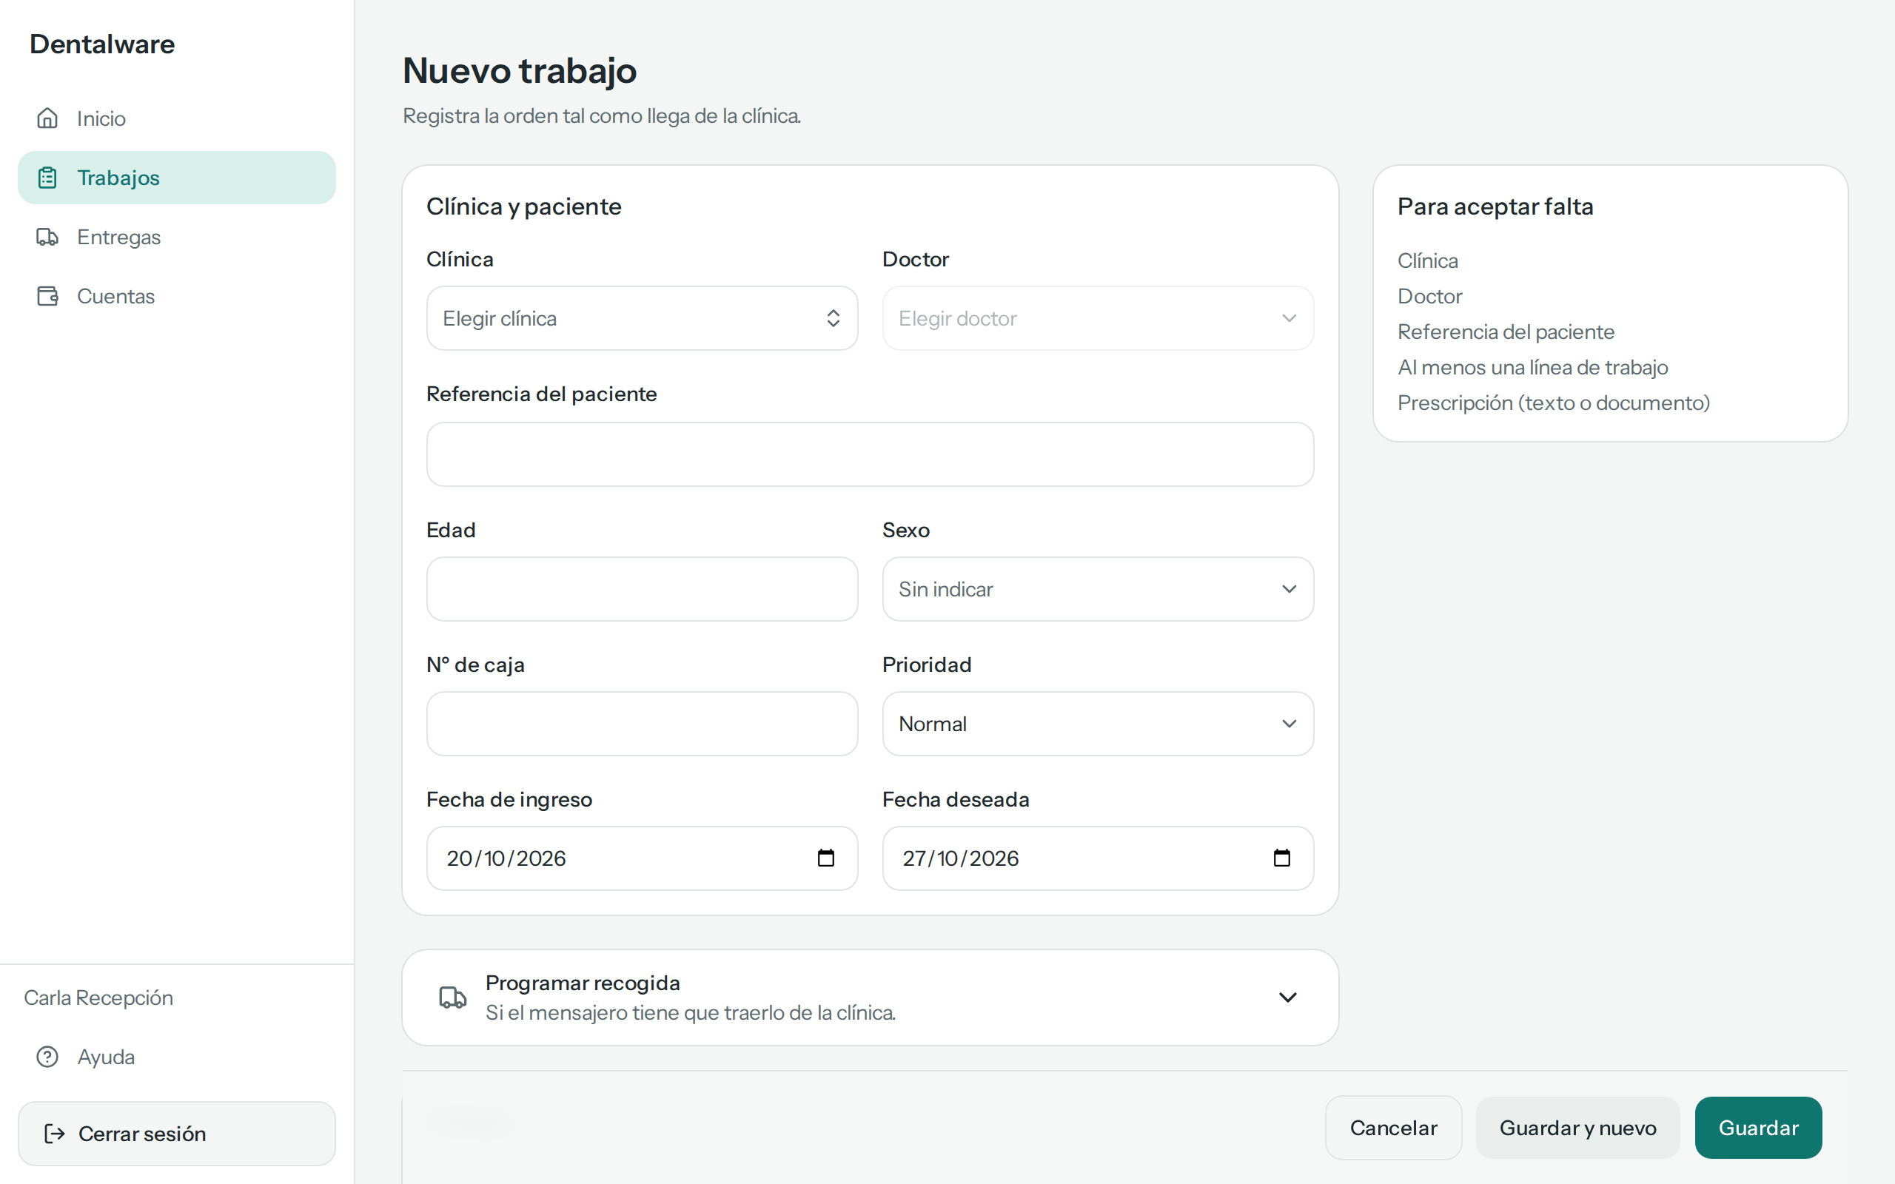Open the Sexo dropdown showing Sin indicar
The height and width of the screenshot is (1184, 1895).
click(1098, 589)
